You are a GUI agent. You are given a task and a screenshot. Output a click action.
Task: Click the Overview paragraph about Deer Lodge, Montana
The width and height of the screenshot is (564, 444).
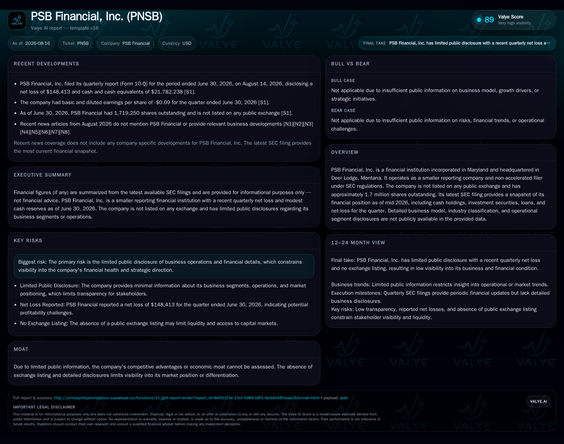pos(438,194)
